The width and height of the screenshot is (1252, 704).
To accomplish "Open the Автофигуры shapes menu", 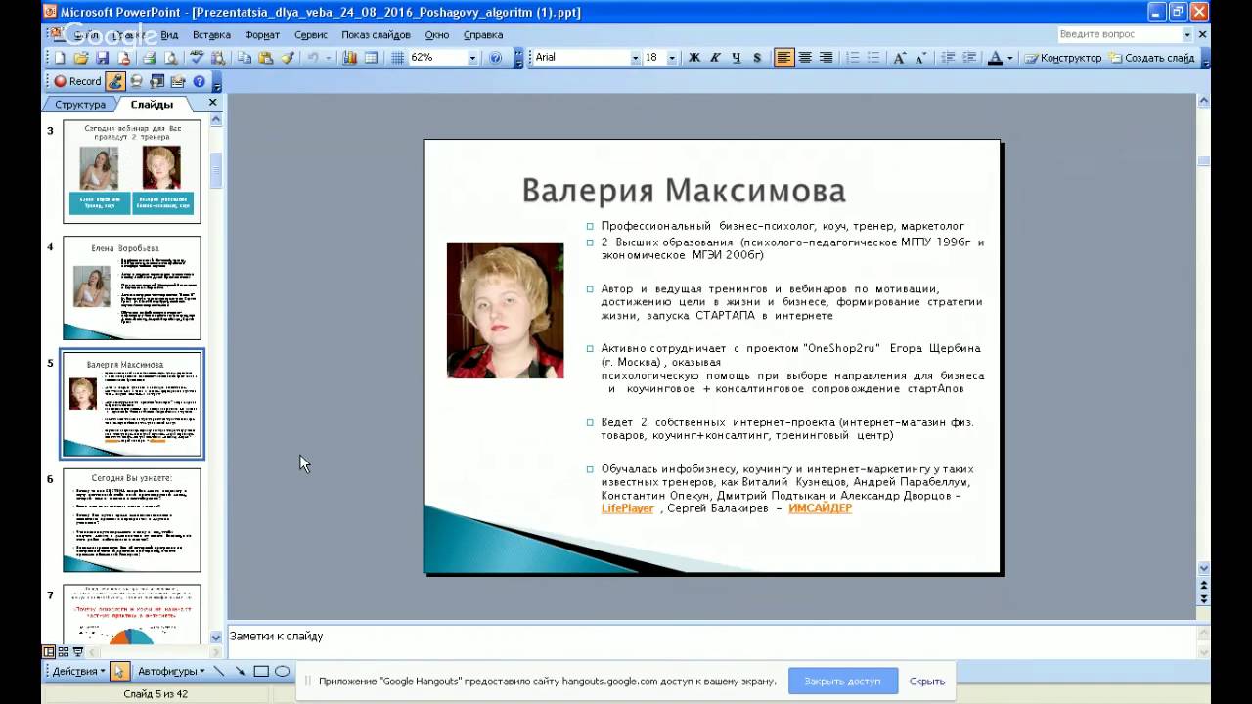I will pyautogui.click(x=171, y=671).
